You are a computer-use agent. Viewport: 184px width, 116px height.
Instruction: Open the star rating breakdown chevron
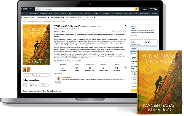63,31
